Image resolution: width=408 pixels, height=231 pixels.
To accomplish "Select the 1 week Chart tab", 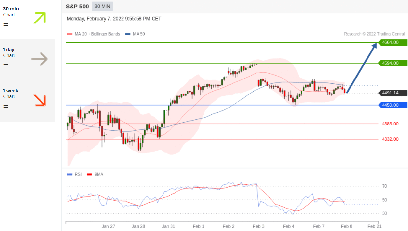I will (x=27, y=101).
